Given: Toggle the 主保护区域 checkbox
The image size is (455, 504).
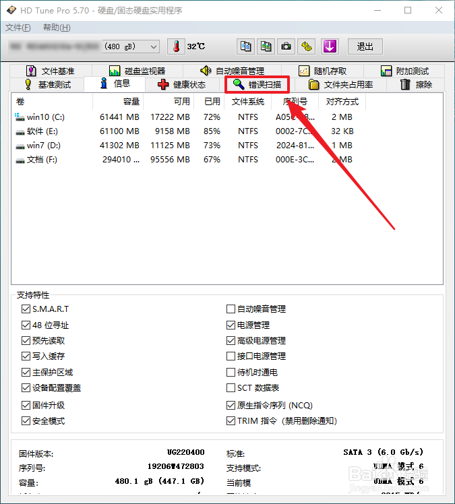Looking at the screenshot, I should [26, 372].
